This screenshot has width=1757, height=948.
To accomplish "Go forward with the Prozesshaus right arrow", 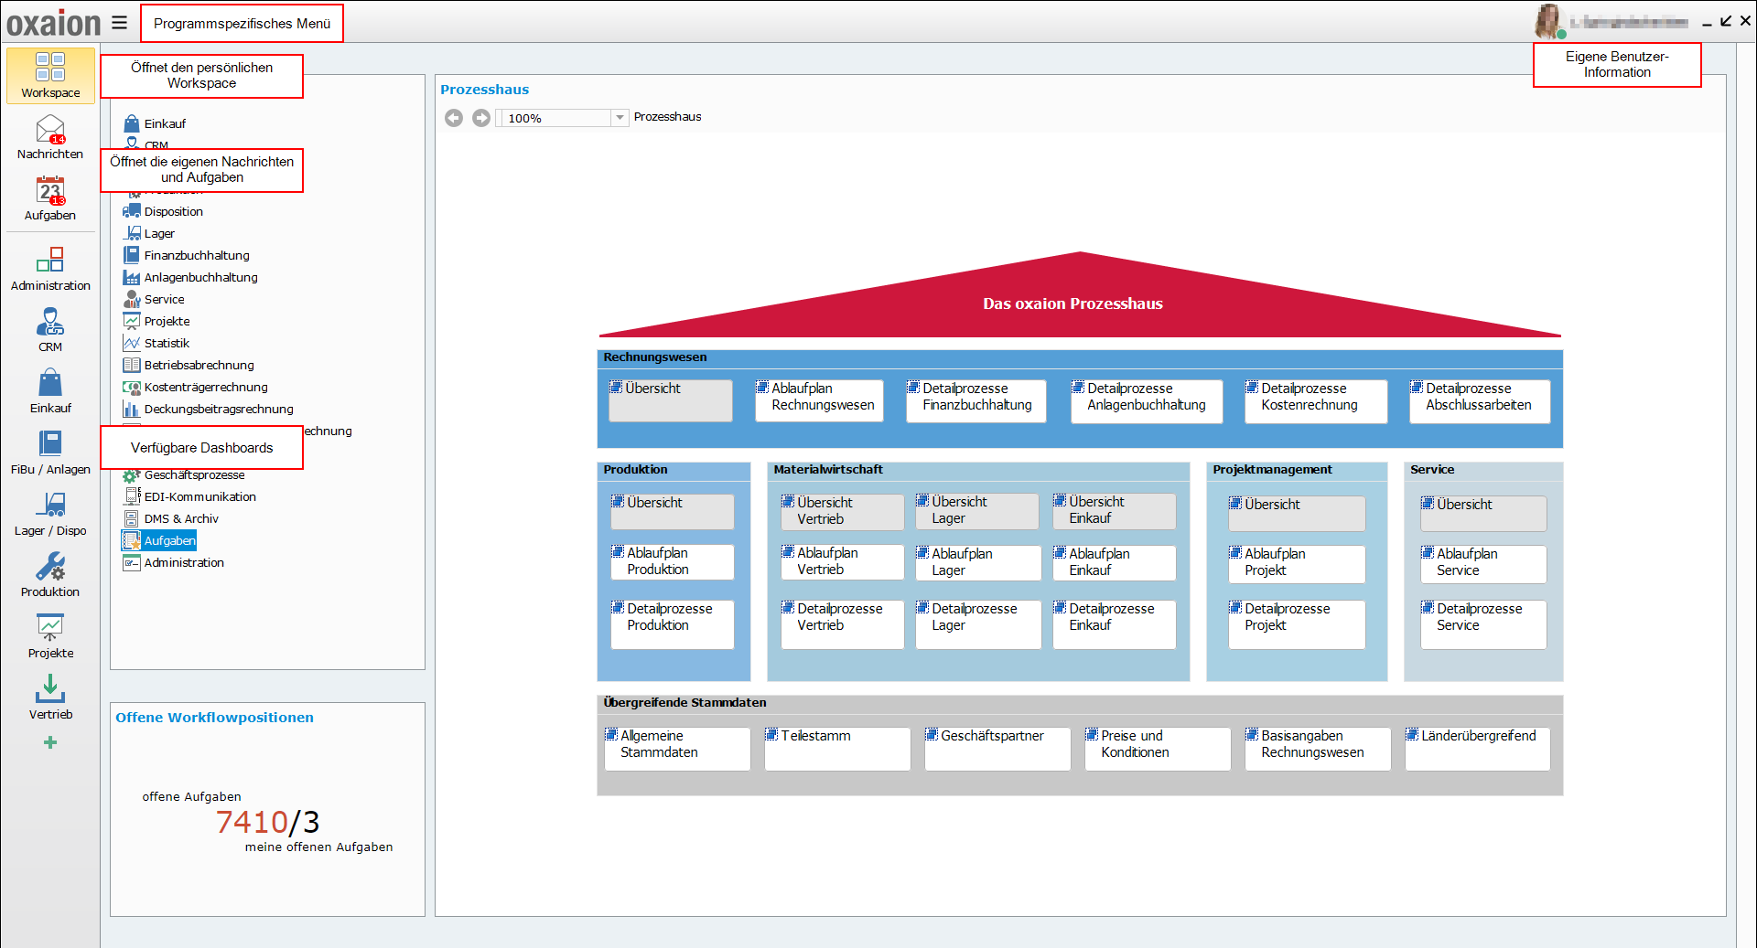I will (481, 118).
